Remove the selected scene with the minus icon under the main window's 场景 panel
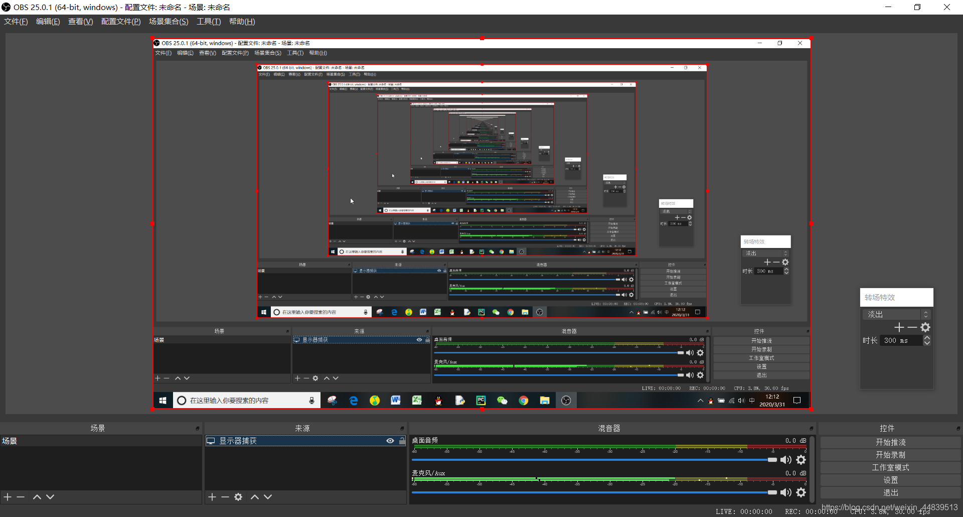This screenshot has width=963, height=517. [x=21, y=497]
